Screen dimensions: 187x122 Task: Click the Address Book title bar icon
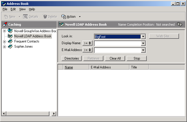(4, 4)
